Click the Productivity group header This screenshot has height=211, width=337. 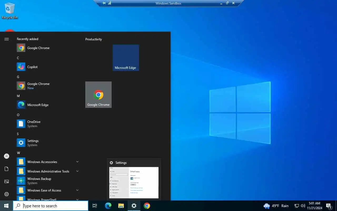pyautogui.click(x=93, y=39)
